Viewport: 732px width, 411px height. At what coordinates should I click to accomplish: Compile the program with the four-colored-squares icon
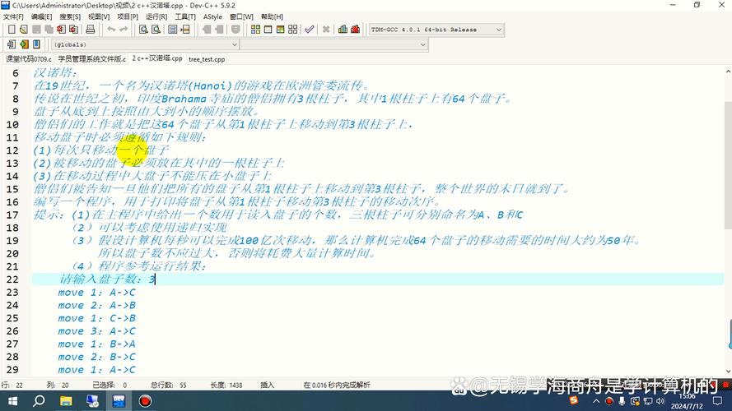click(x=255, y=30)
